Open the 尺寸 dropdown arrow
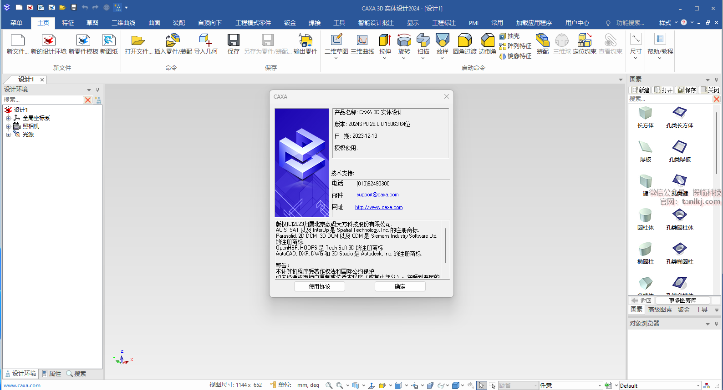Viewport: 723px width, 390px height. coord(636,58)
